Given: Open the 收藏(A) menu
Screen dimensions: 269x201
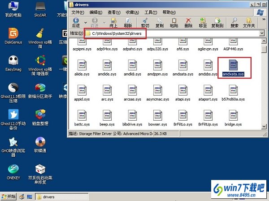Looking at the screenshot, I should pyautogui.click(x=132, y=13).
